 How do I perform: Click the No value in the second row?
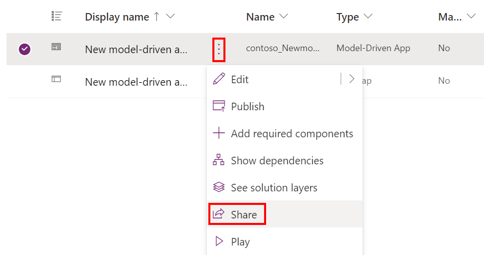click(x=444, y=81)
